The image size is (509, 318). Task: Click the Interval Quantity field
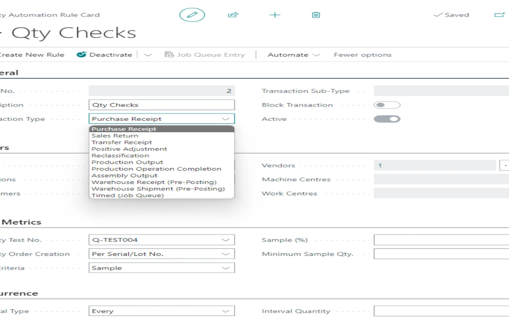441,311
